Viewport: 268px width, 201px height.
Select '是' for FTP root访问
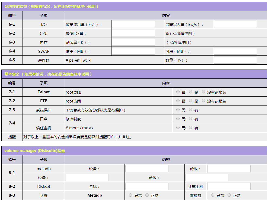tap(191, 101)
